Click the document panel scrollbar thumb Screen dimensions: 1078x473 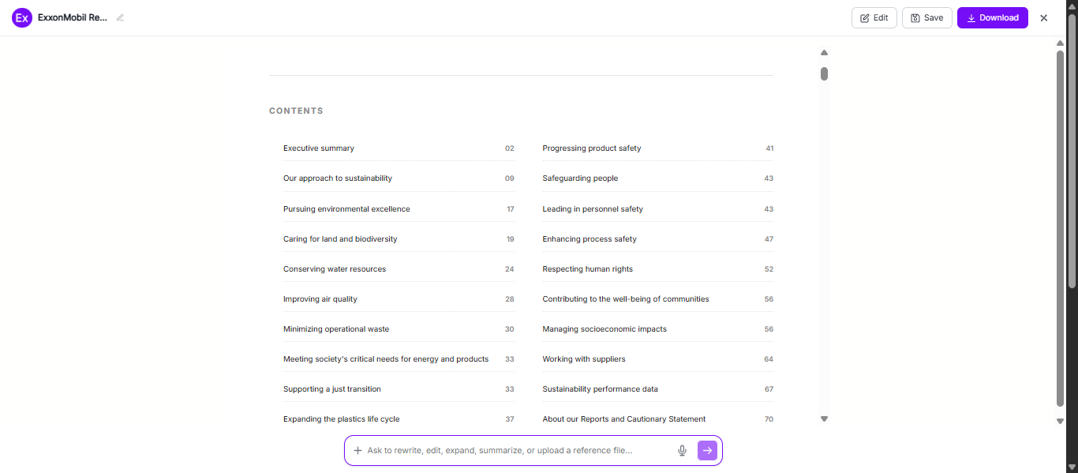click(824, 73)
